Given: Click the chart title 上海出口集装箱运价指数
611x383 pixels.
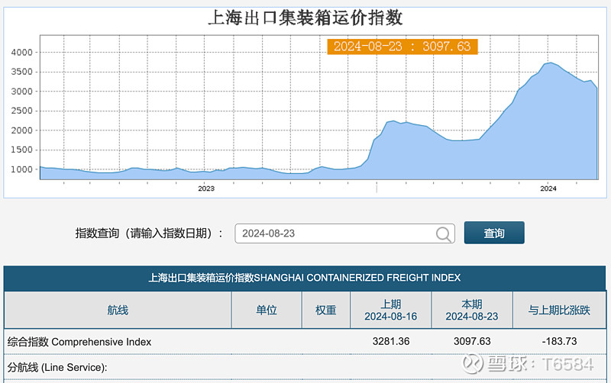Looking at the screenshot, I should (x=305, y=18).
